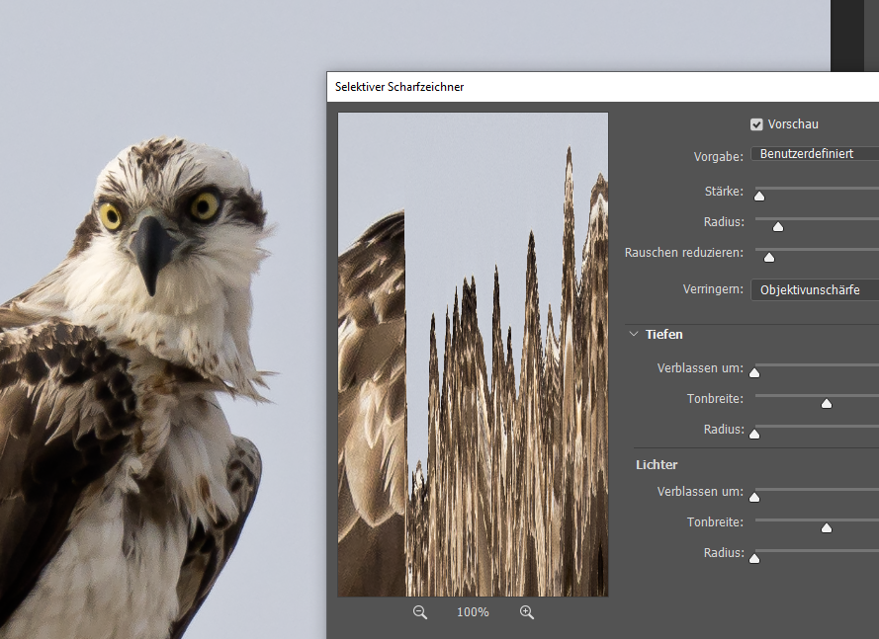Screen dimensions: 879x639
Task: Open the Vorgabe dropdown
Action: pyautogui.click(x=815, y=154)
